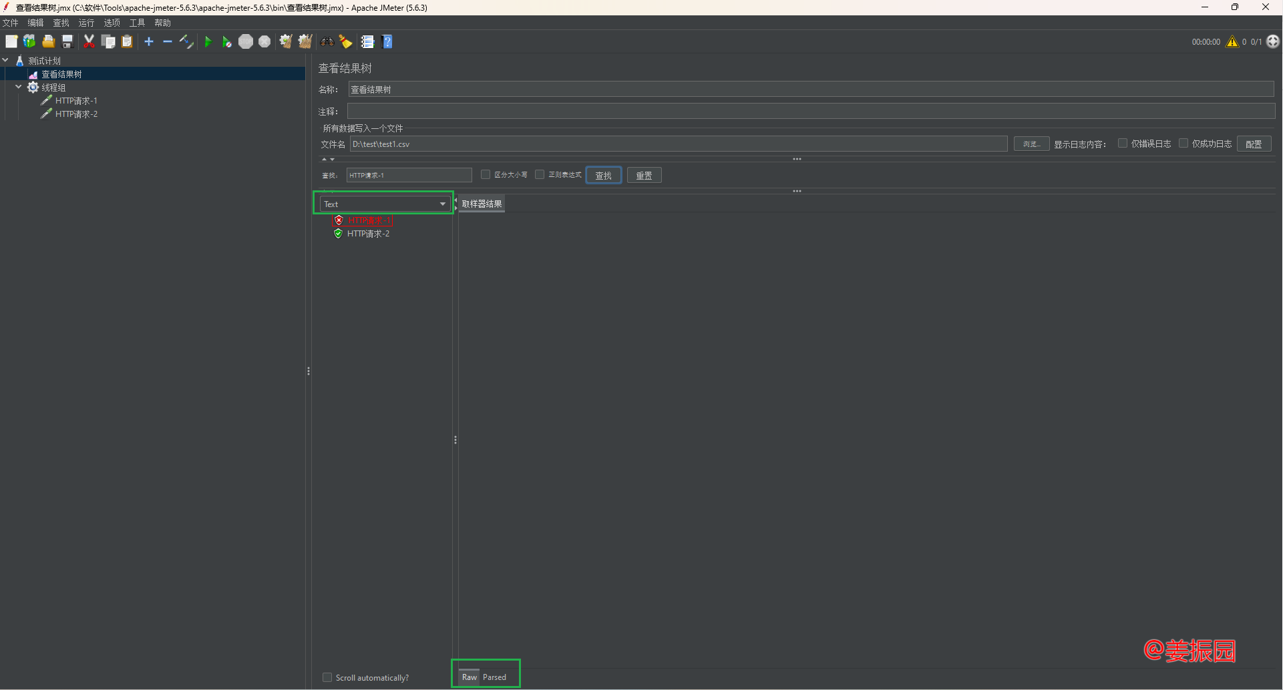1283x690 pixels.
Task: Select 线程组 in the test plan tree
Action: tap(53, 88)
